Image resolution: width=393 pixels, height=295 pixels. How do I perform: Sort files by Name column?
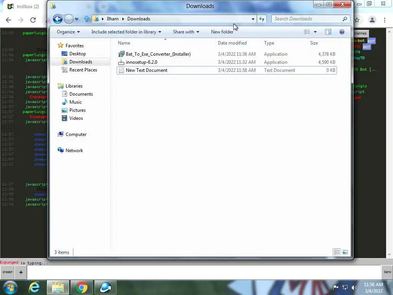tap(165, 43)
